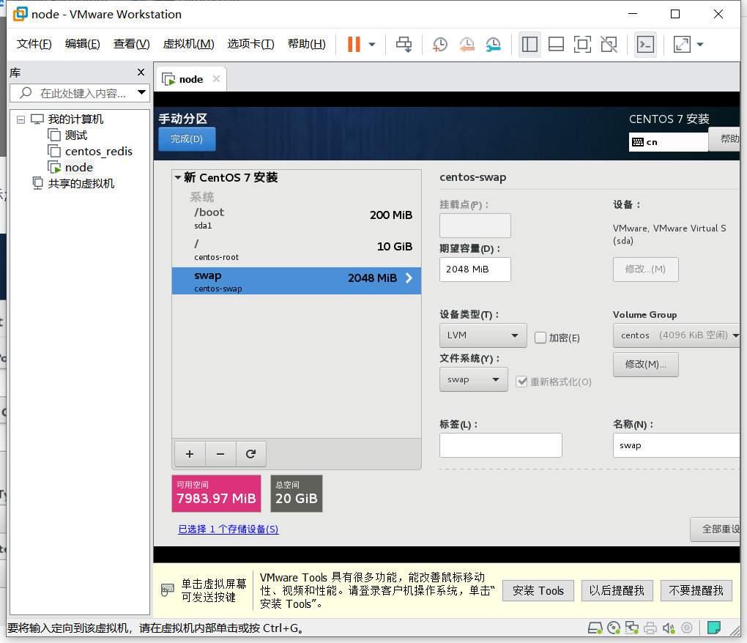Viewport: 747px width, 643px height.
Task: Toggle the library sidebar view icon
Action: (529, 44)
